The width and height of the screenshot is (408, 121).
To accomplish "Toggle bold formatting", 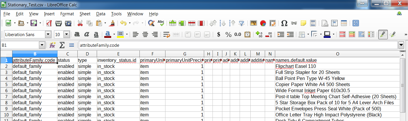I will [x=77, y=35].
